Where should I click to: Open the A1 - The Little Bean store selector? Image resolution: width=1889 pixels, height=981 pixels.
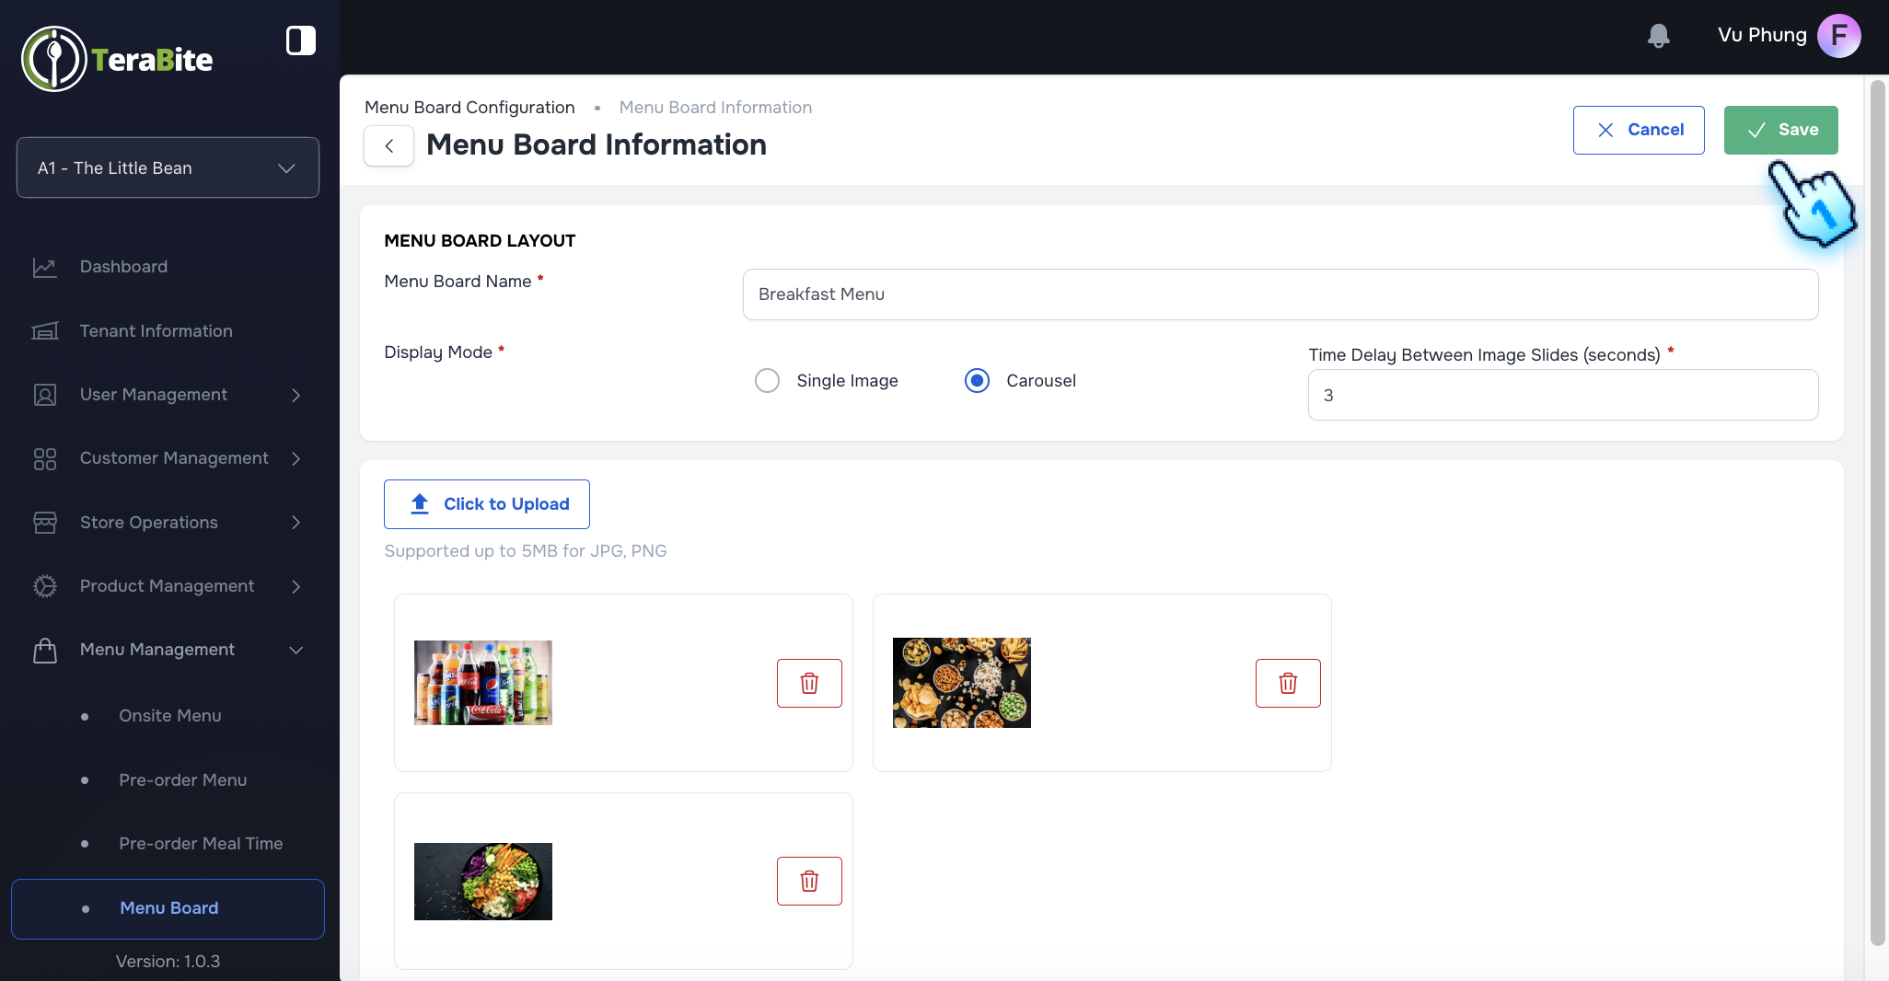168,167
